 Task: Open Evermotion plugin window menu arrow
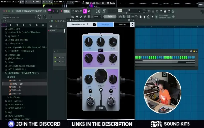pyautogui.click(x=68, y=20)
